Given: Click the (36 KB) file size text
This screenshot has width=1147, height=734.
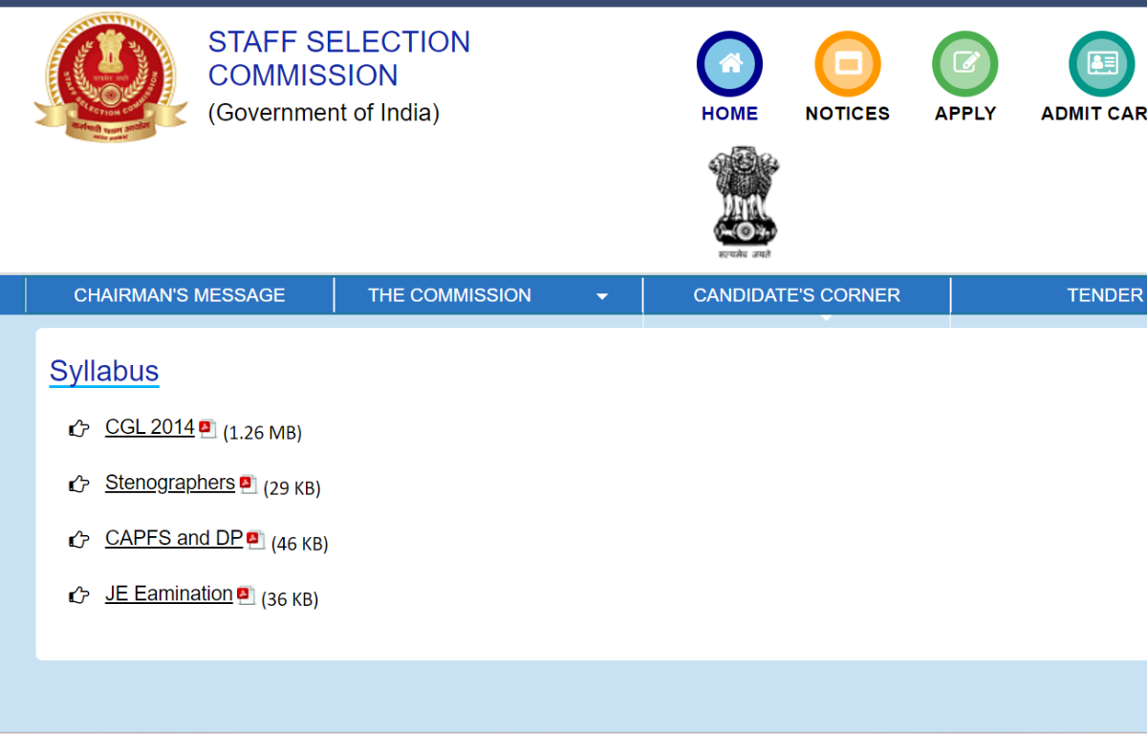Looking at the screenshot, I should point(290,599).
